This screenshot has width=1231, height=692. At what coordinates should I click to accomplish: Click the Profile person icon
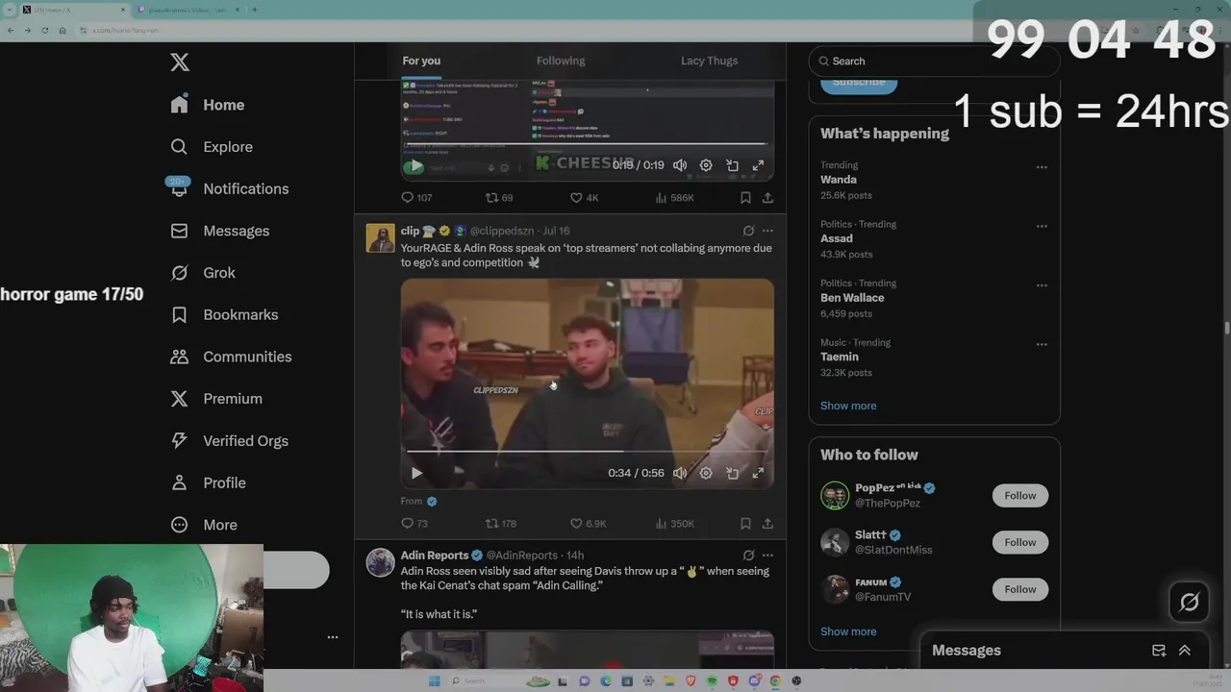click(x=179, y=482)
